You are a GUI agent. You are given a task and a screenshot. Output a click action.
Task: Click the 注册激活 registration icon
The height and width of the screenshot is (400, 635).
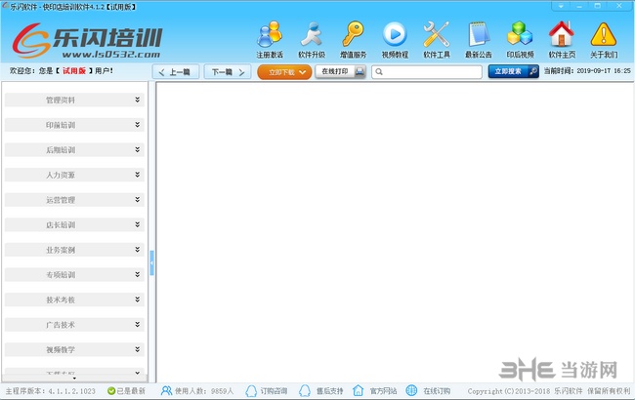[270, 38]
